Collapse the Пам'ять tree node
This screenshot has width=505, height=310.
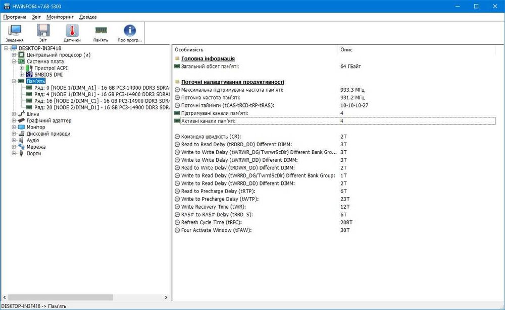click(14, 81)
